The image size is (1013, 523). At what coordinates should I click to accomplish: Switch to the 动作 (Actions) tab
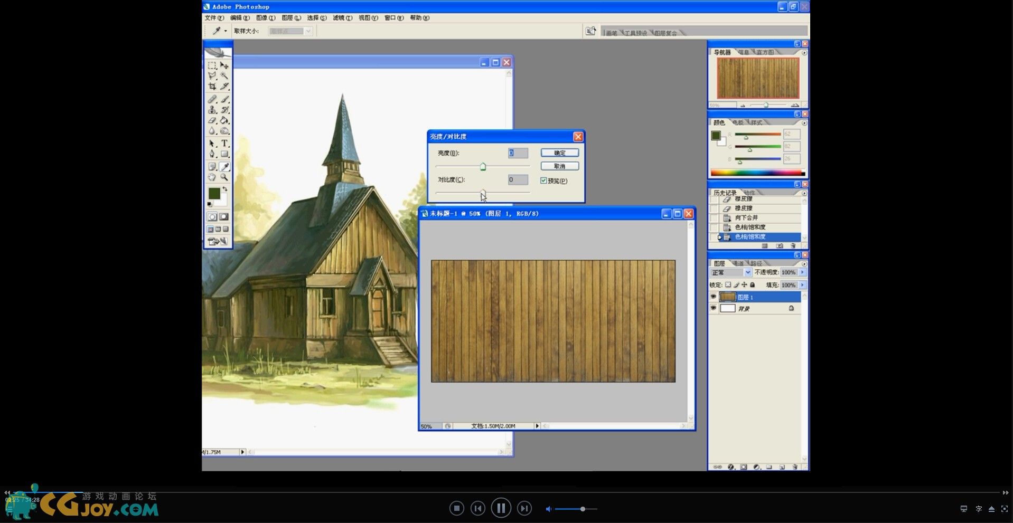tap(749, 193)
